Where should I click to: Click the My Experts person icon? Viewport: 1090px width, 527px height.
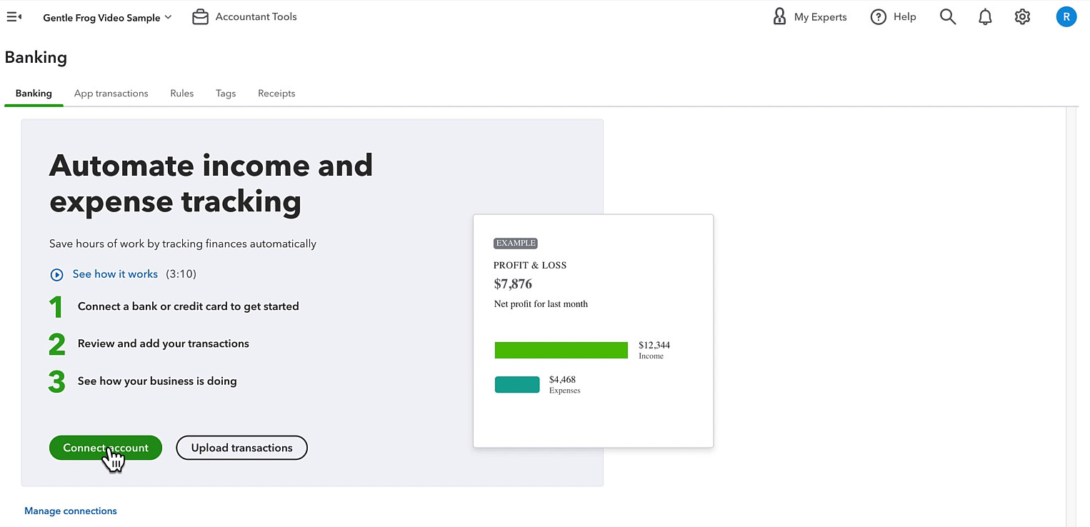click(x=779, y=16)
